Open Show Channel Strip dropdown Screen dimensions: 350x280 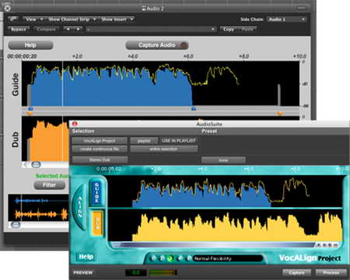(x=72, y=19)
